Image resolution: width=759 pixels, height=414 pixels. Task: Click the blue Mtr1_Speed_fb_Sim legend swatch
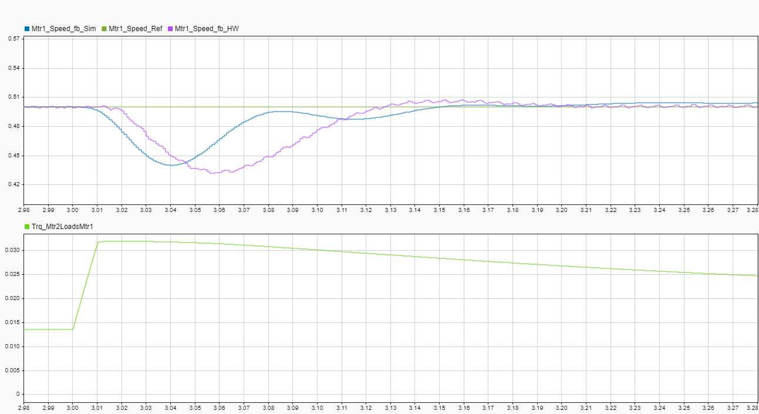coord(27,28)
